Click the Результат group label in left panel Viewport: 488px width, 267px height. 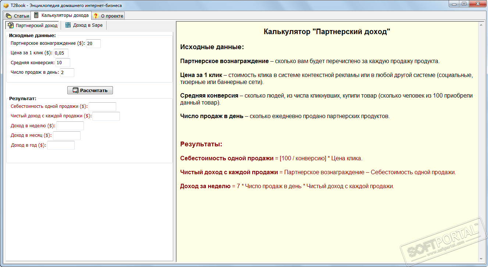pyautogui.click(x=23, y=98)
